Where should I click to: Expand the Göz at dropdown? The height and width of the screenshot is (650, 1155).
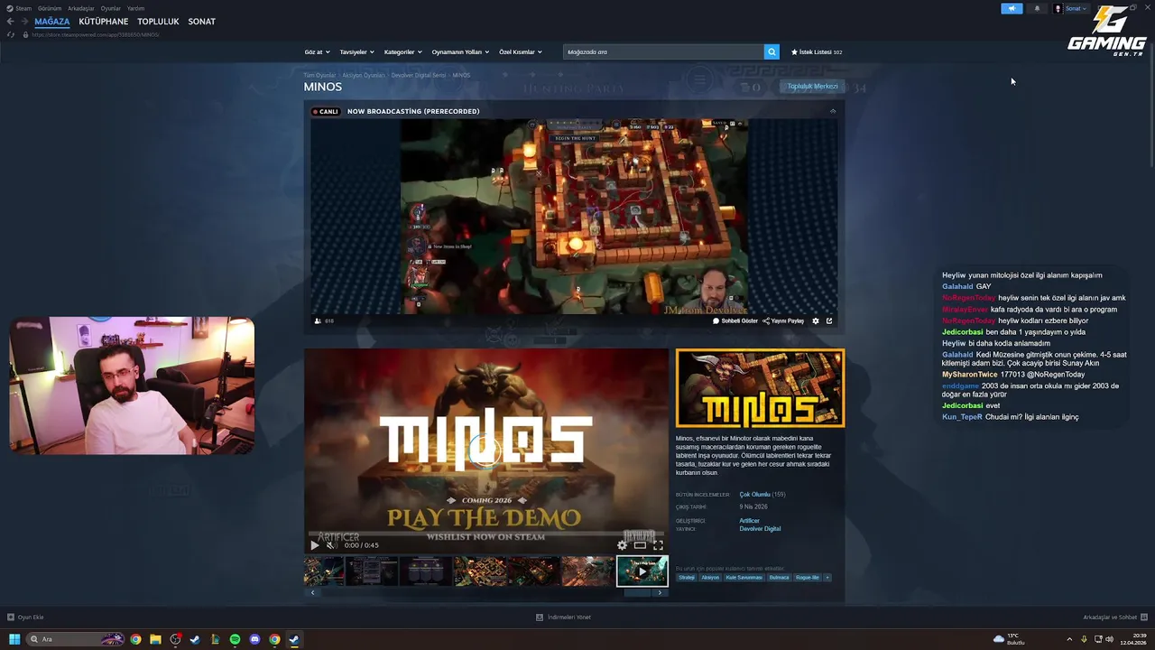click(x=317, y=51)
